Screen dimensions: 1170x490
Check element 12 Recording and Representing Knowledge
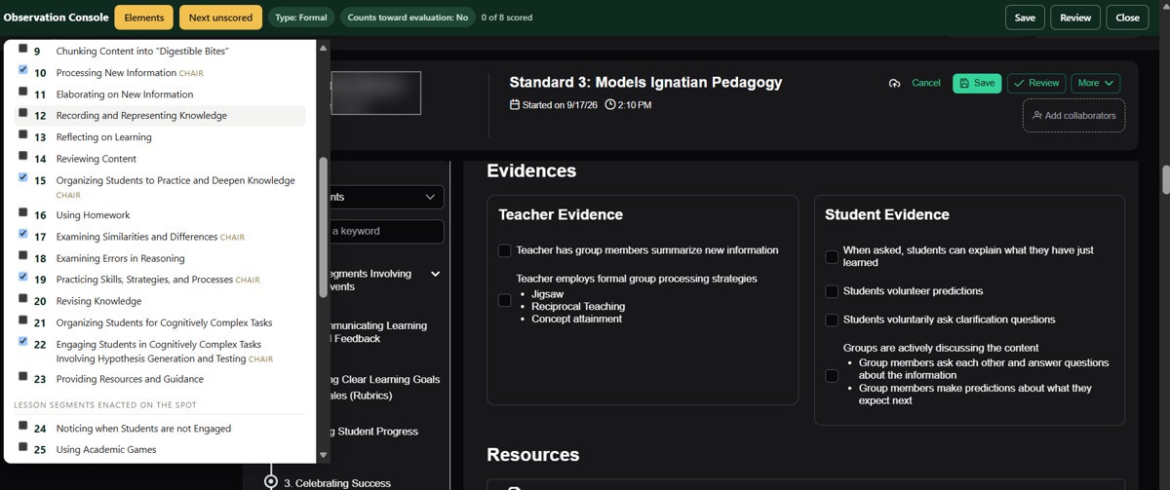(23, 114)
